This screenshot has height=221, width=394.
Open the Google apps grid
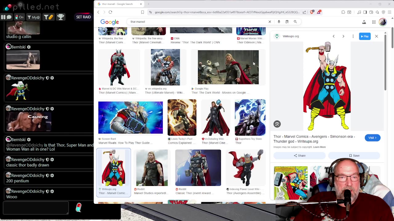(374, 22)
